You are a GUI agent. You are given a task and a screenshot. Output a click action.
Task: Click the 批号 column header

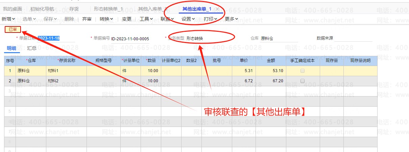click(217, 61)
